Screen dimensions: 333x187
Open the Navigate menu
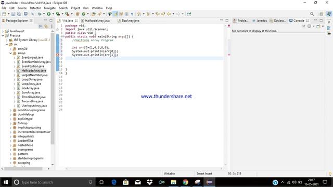[x=50, y=8]
